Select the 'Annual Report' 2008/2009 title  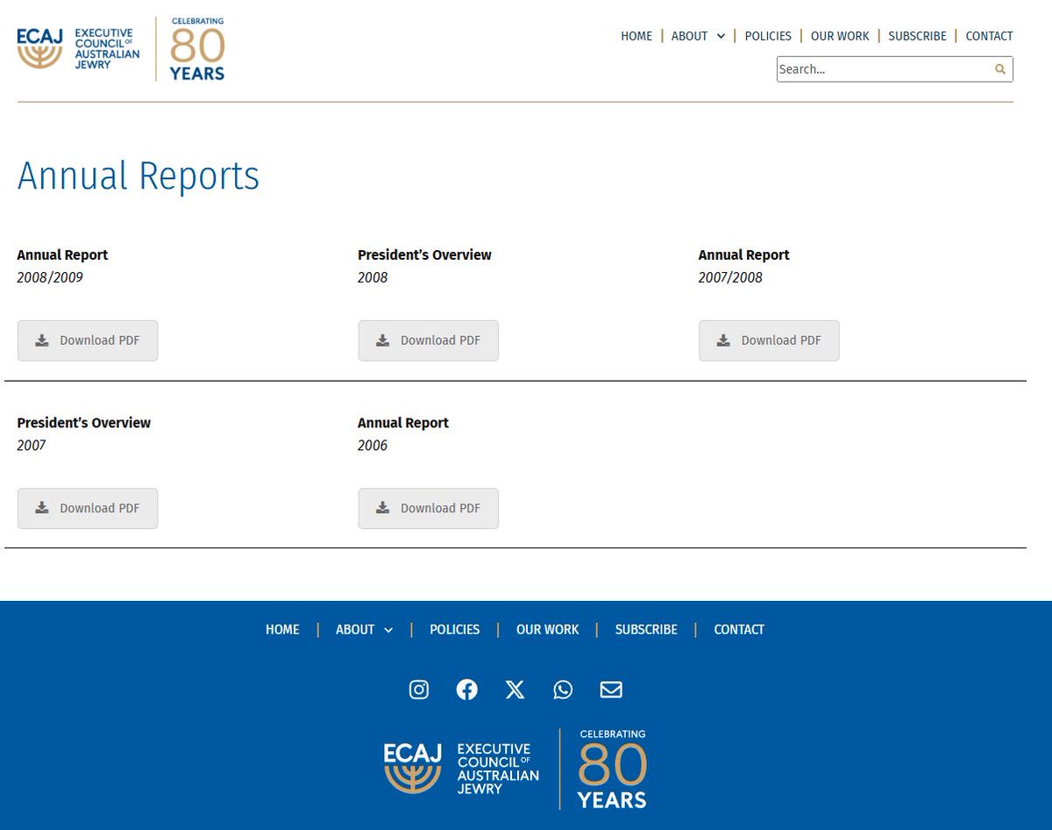click(x=62, y=254)
